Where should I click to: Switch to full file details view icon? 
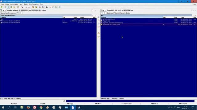8,7
